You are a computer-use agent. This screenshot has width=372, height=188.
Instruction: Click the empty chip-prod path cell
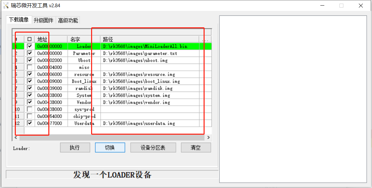click(150, 116)
